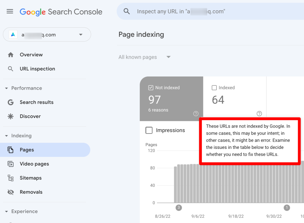Click the Video pages icon
304x223 pixels.
(10, 164)
